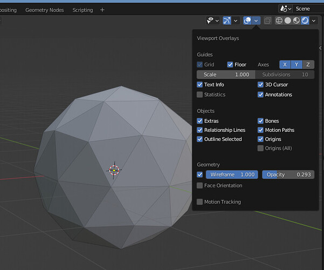The image size is (324, 270).
Task: Disable Motion Paths overlay
Action: [x=260, y=130]
